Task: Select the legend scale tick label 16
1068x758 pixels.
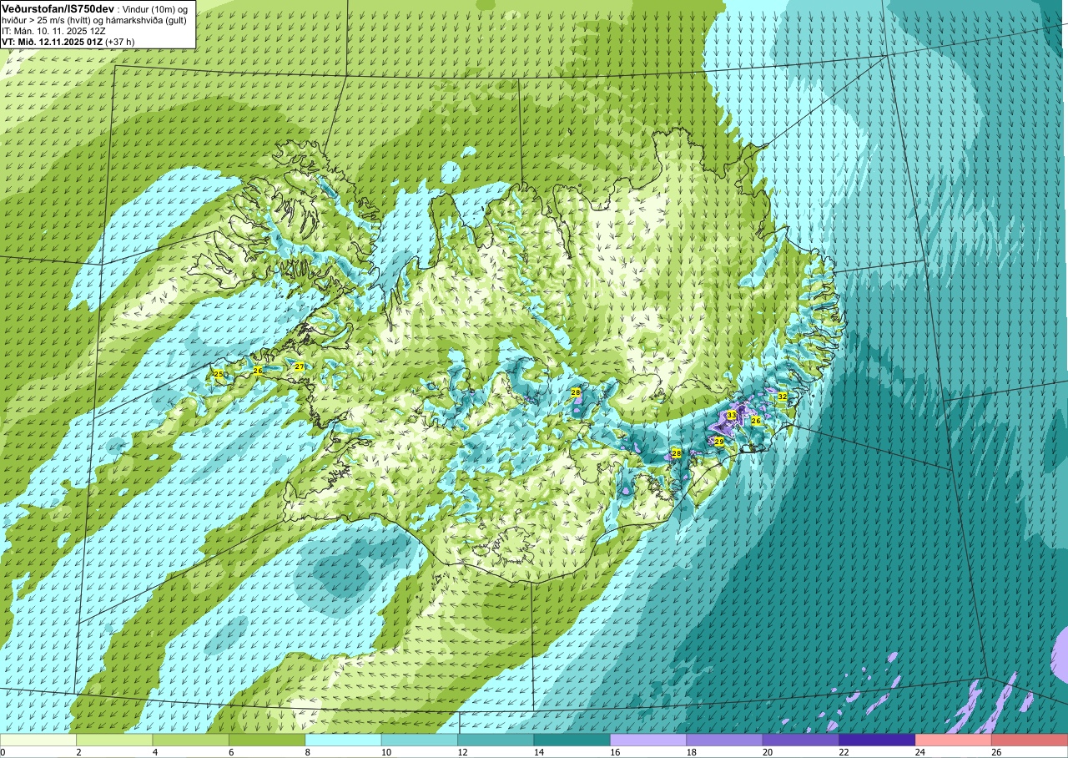Action: pyautogui.click(x=614, y=752)
